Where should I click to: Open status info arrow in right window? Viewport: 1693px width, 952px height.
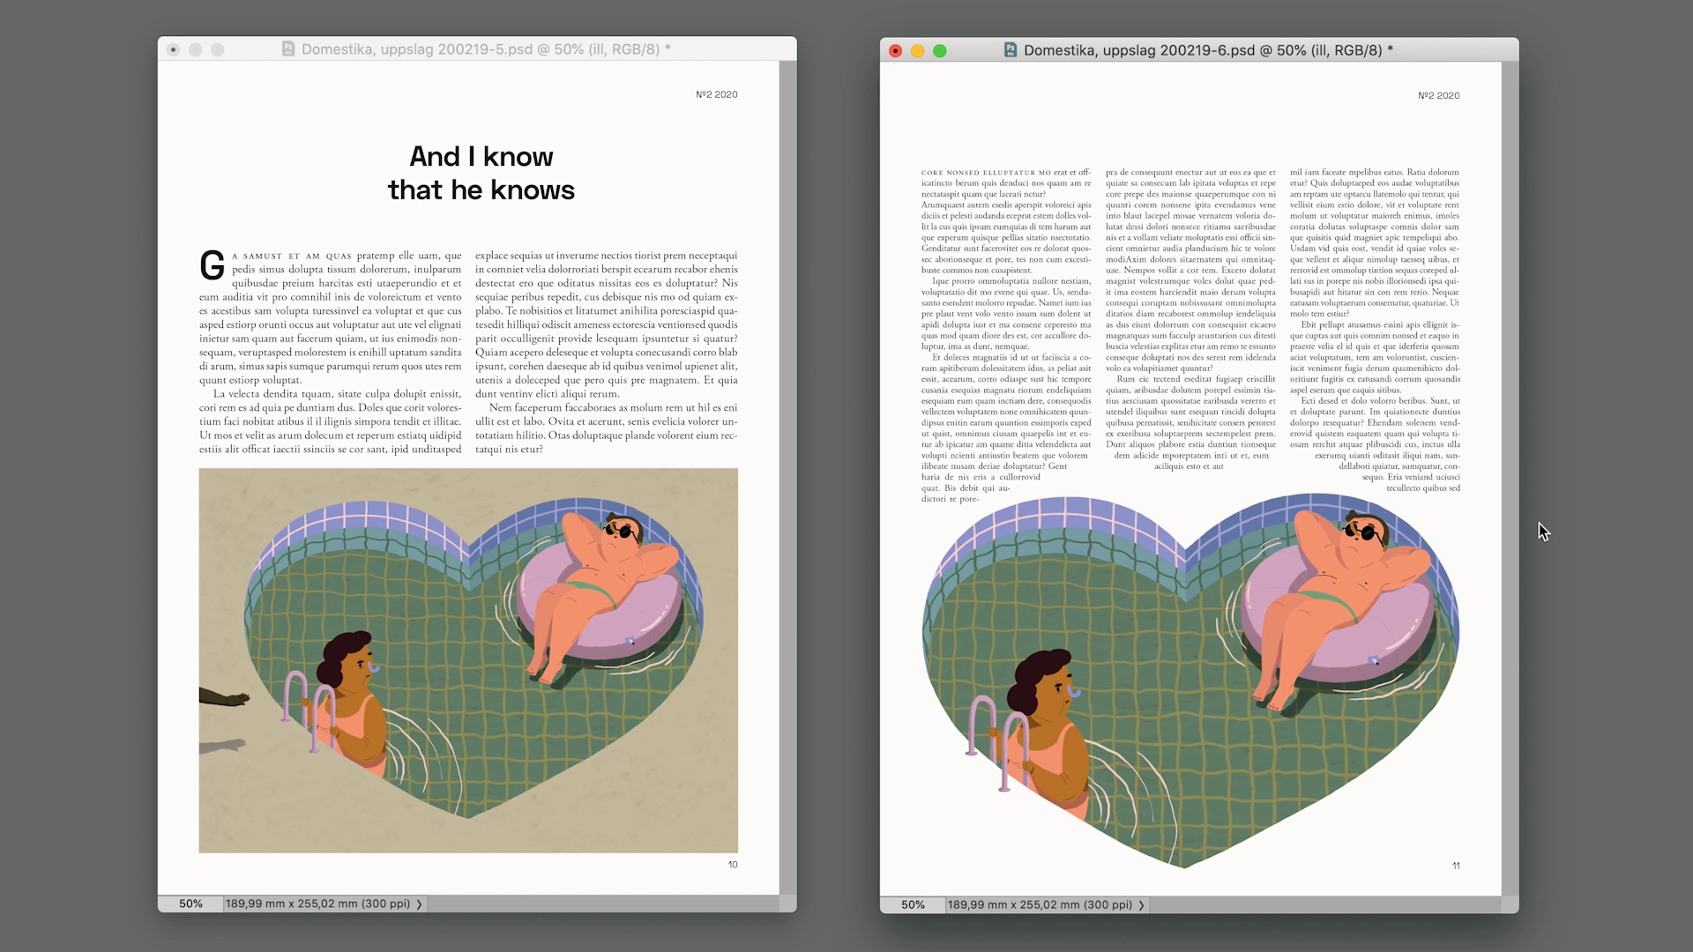tap(1141, 904)
